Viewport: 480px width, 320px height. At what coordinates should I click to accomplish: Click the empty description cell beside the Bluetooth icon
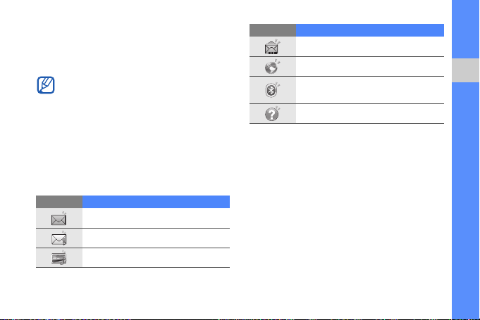[370, 90]
